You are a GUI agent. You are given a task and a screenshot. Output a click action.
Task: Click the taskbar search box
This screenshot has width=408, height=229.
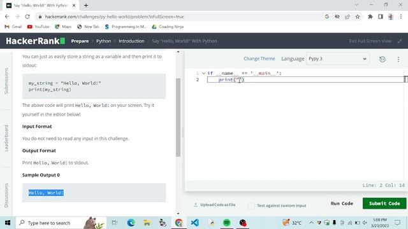point(61,223)
